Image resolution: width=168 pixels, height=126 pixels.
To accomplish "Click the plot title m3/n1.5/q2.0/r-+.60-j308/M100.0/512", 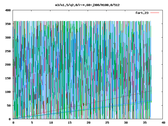I will (87, 5).
